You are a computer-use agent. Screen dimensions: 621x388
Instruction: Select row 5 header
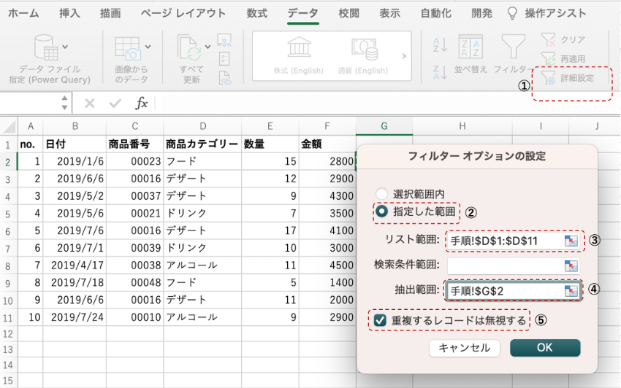pyautogui.click(x=8, y=214)
